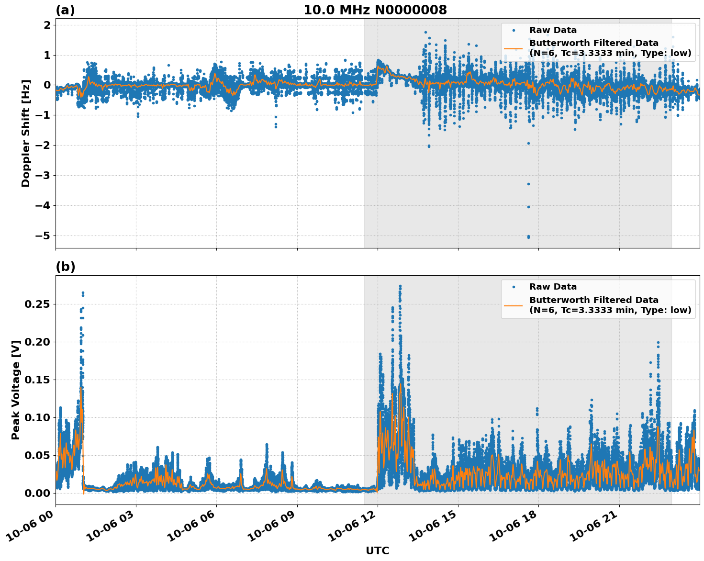Click the subplot label (a)
This screenshot has height=561, width=704.
coord(66,9)
